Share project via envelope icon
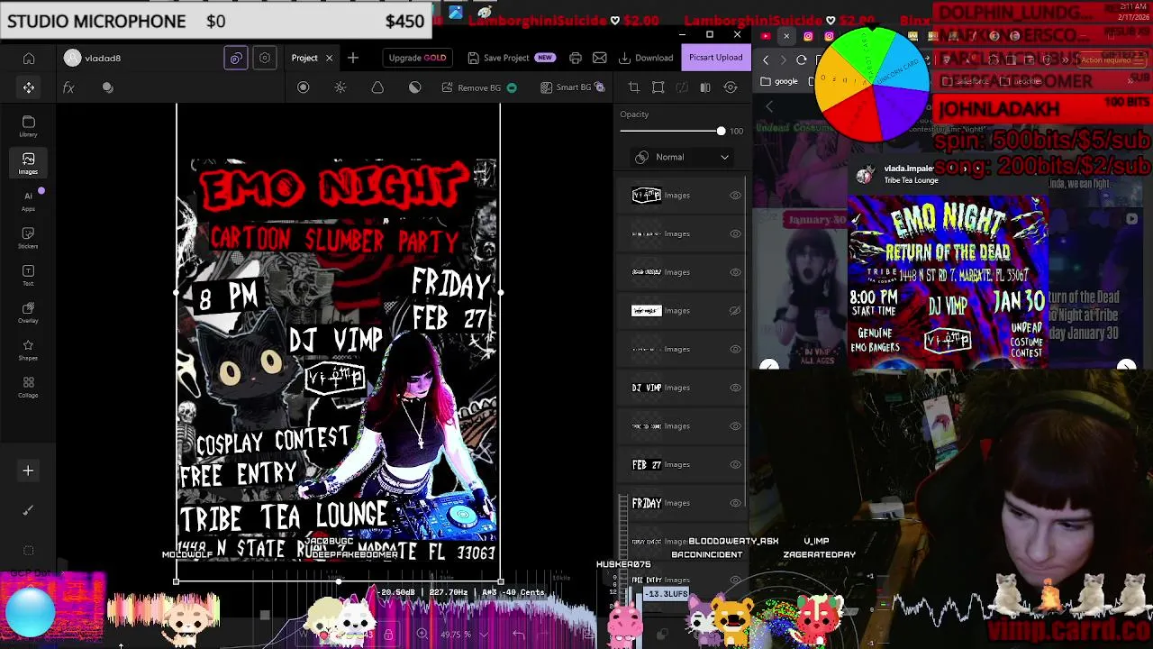Viewport: 1153px width, 649px height. click(x=600, y=58)
